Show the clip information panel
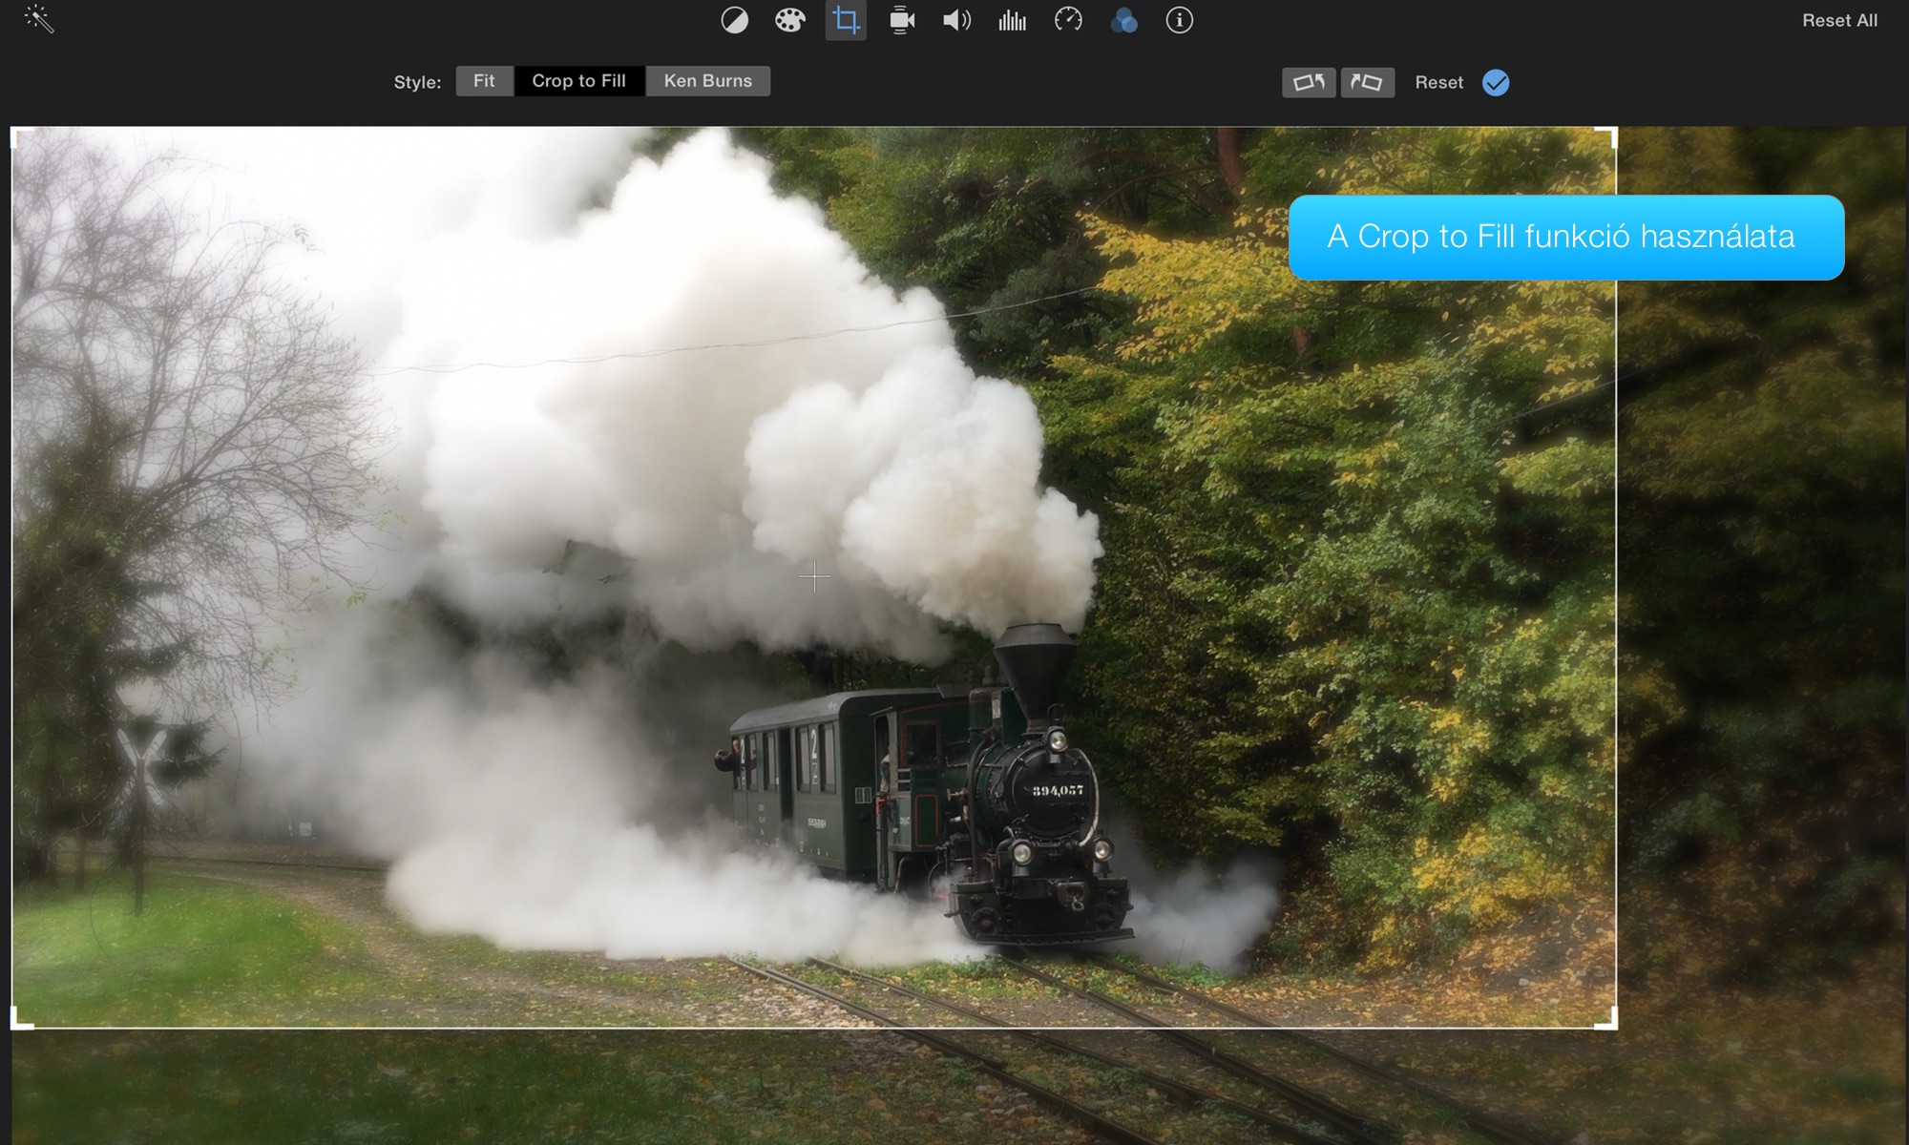Screen dimensions: 1909x1145 click(x=1179, y=20)
